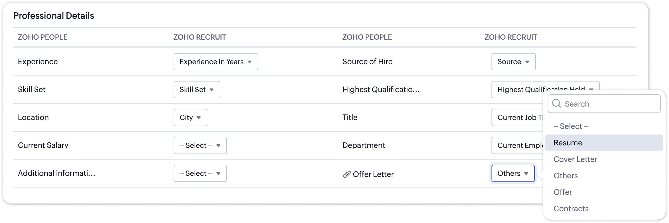Click the paperclip icon beside Offer Letter

pos(346,174)
